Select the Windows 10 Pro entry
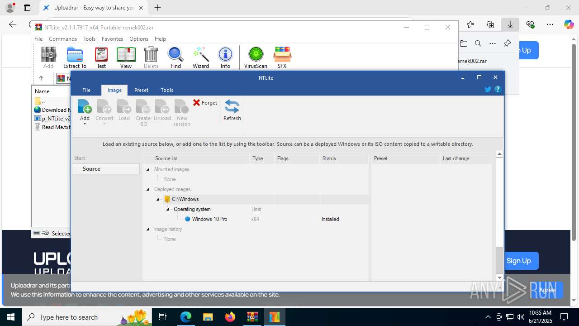Viewport: 579px width, 326px height. pyautogui.click(x=209, y=219)
